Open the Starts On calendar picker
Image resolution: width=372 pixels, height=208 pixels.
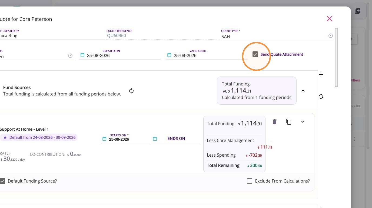(104, 139)
